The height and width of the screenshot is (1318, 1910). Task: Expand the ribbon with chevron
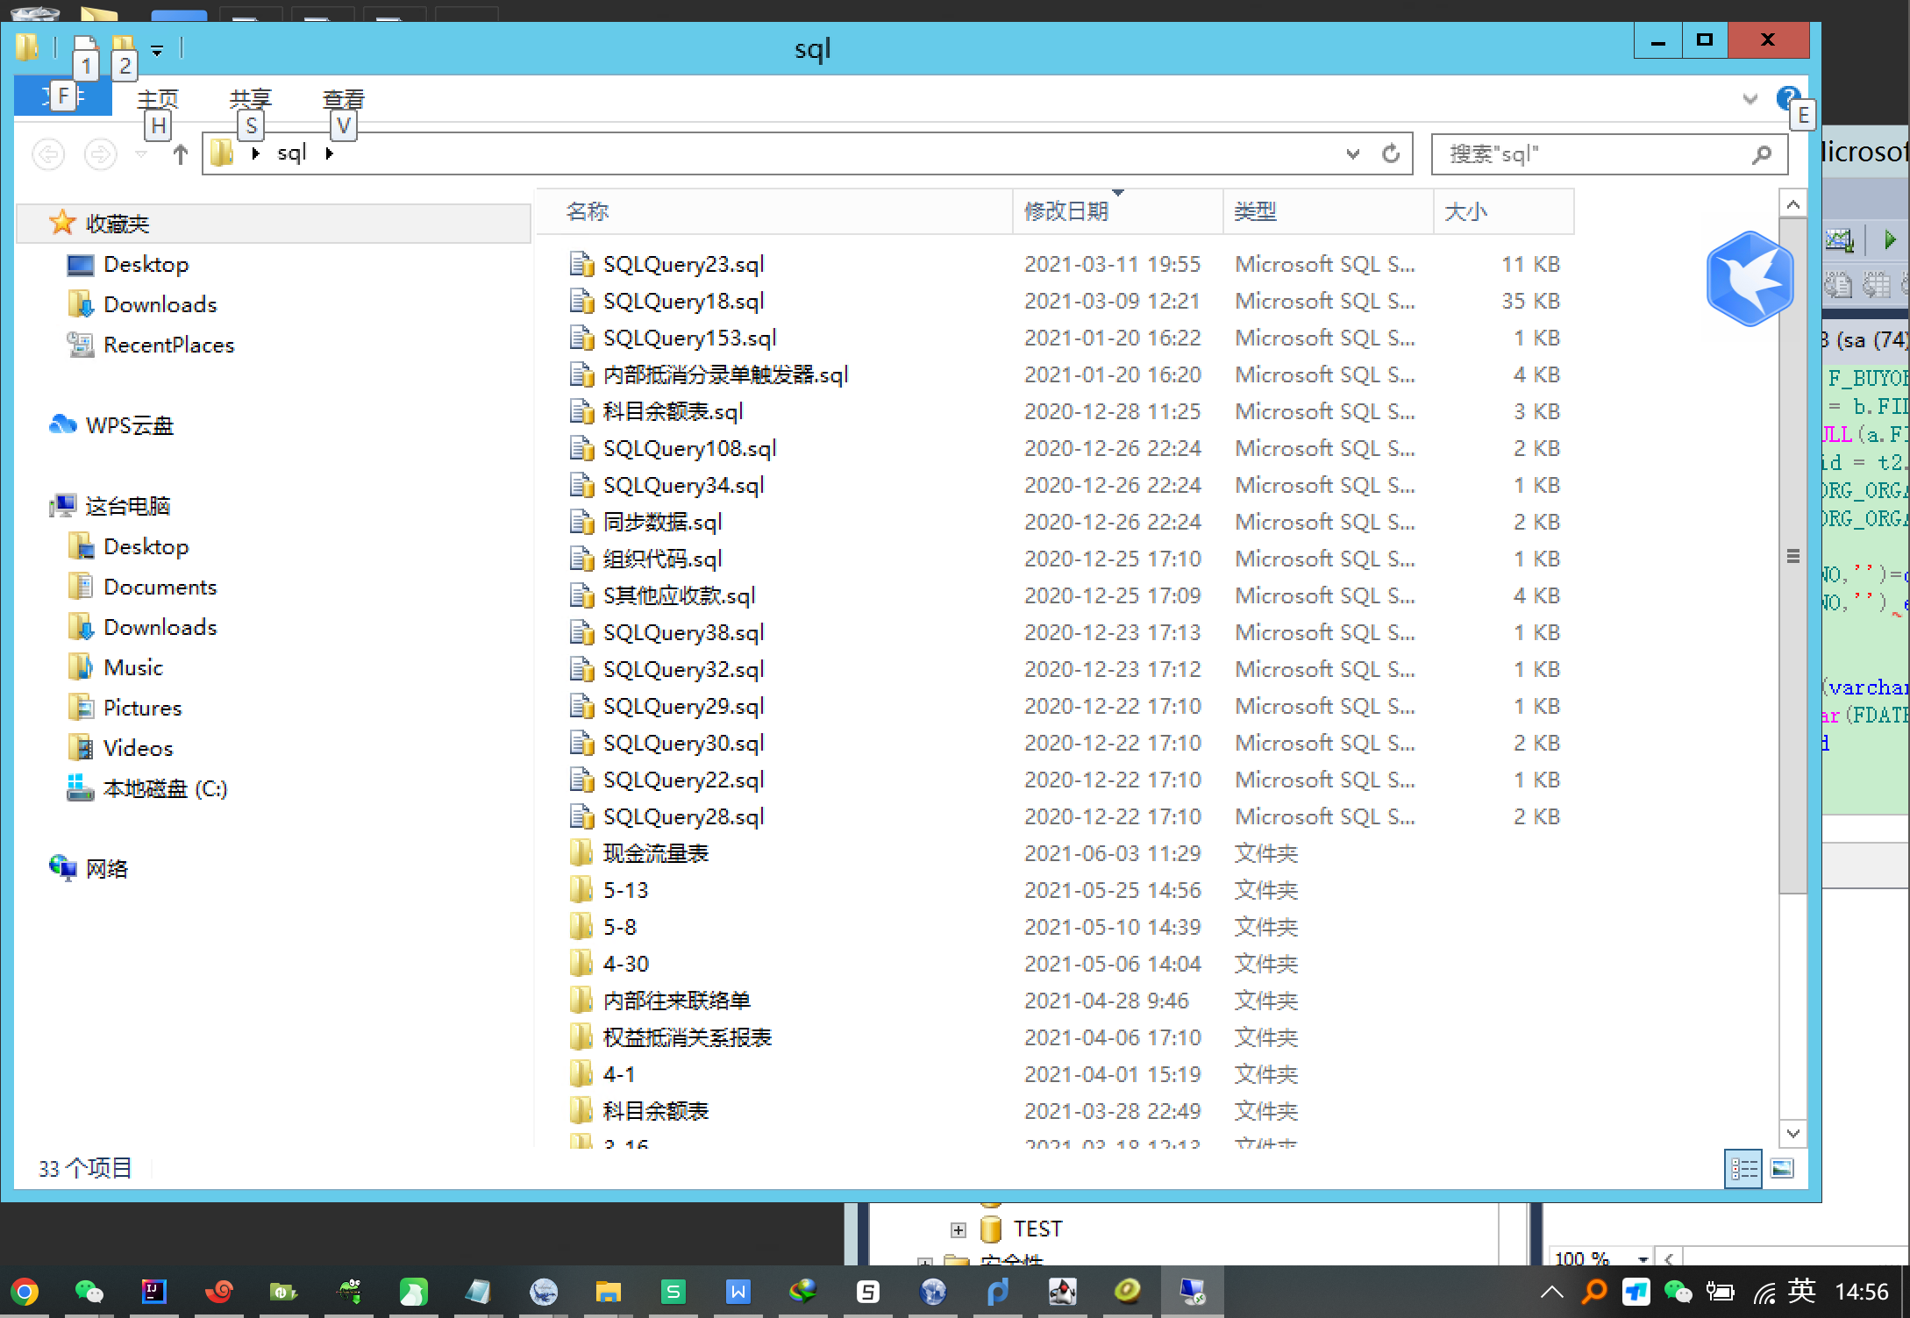click(1750, 98)
